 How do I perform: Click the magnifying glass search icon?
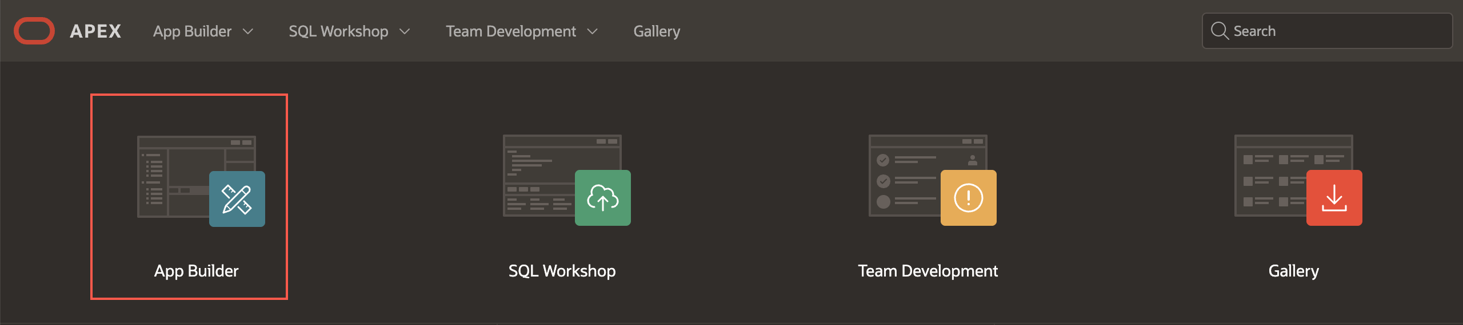point(1220,31)
